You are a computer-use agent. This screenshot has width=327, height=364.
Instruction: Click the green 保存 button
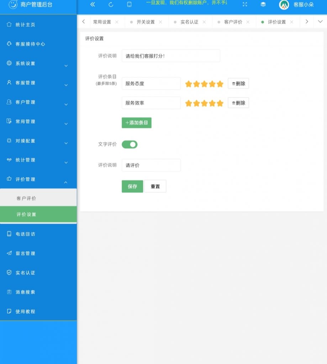coord(132,186)
